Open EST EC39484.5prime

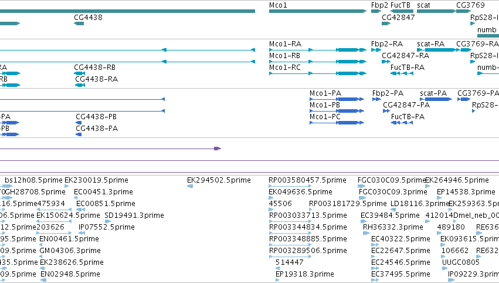point(364,221)
